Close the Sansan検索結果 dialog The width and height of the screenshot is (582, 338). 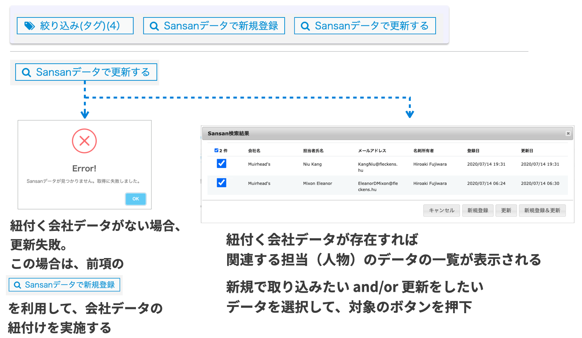coord(568,133)
